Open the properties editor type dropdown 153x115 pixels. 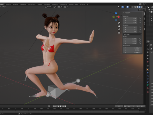coord(149,42)
